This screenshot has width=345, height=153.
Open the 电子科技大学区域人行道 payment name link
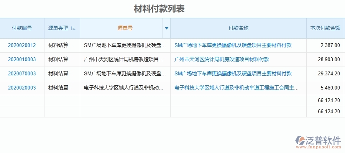click(237, 88)
